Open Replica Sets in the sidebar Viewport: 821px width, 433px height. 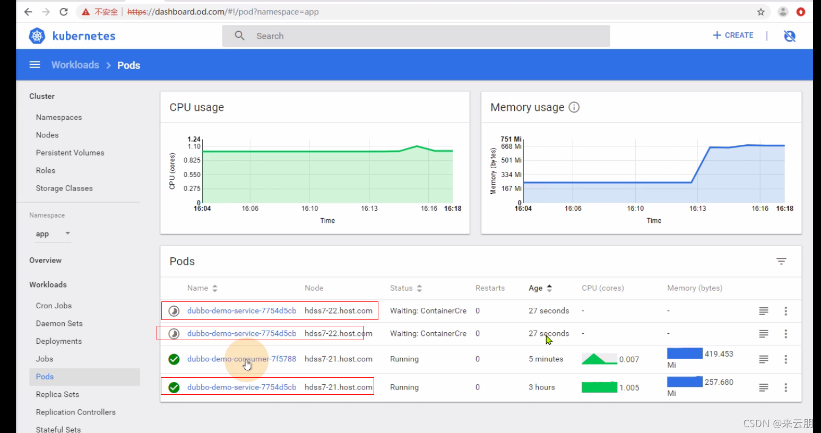point(57,394)
